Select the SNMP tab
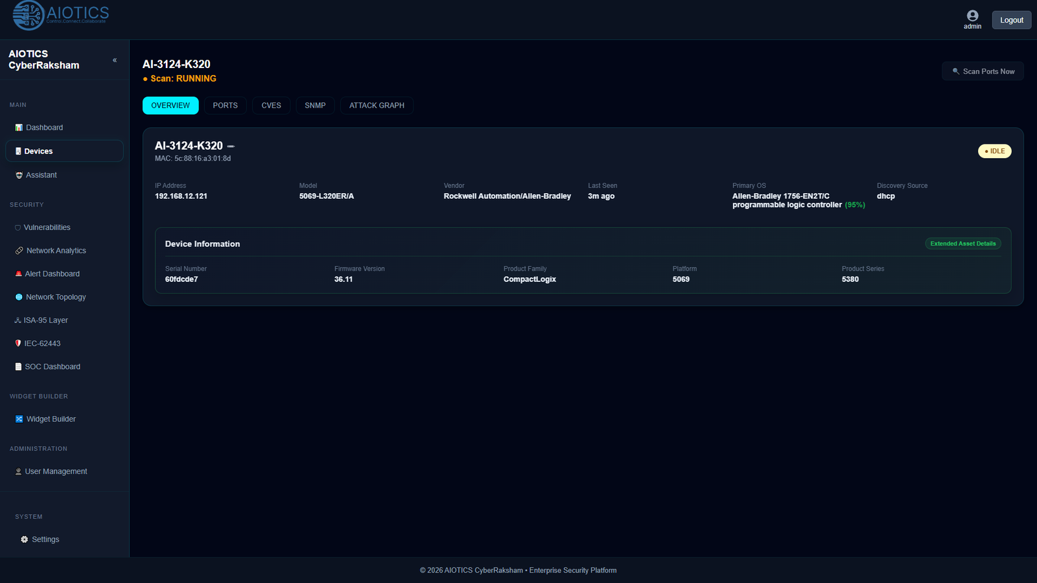1037x583 pixels. (316, 106)
